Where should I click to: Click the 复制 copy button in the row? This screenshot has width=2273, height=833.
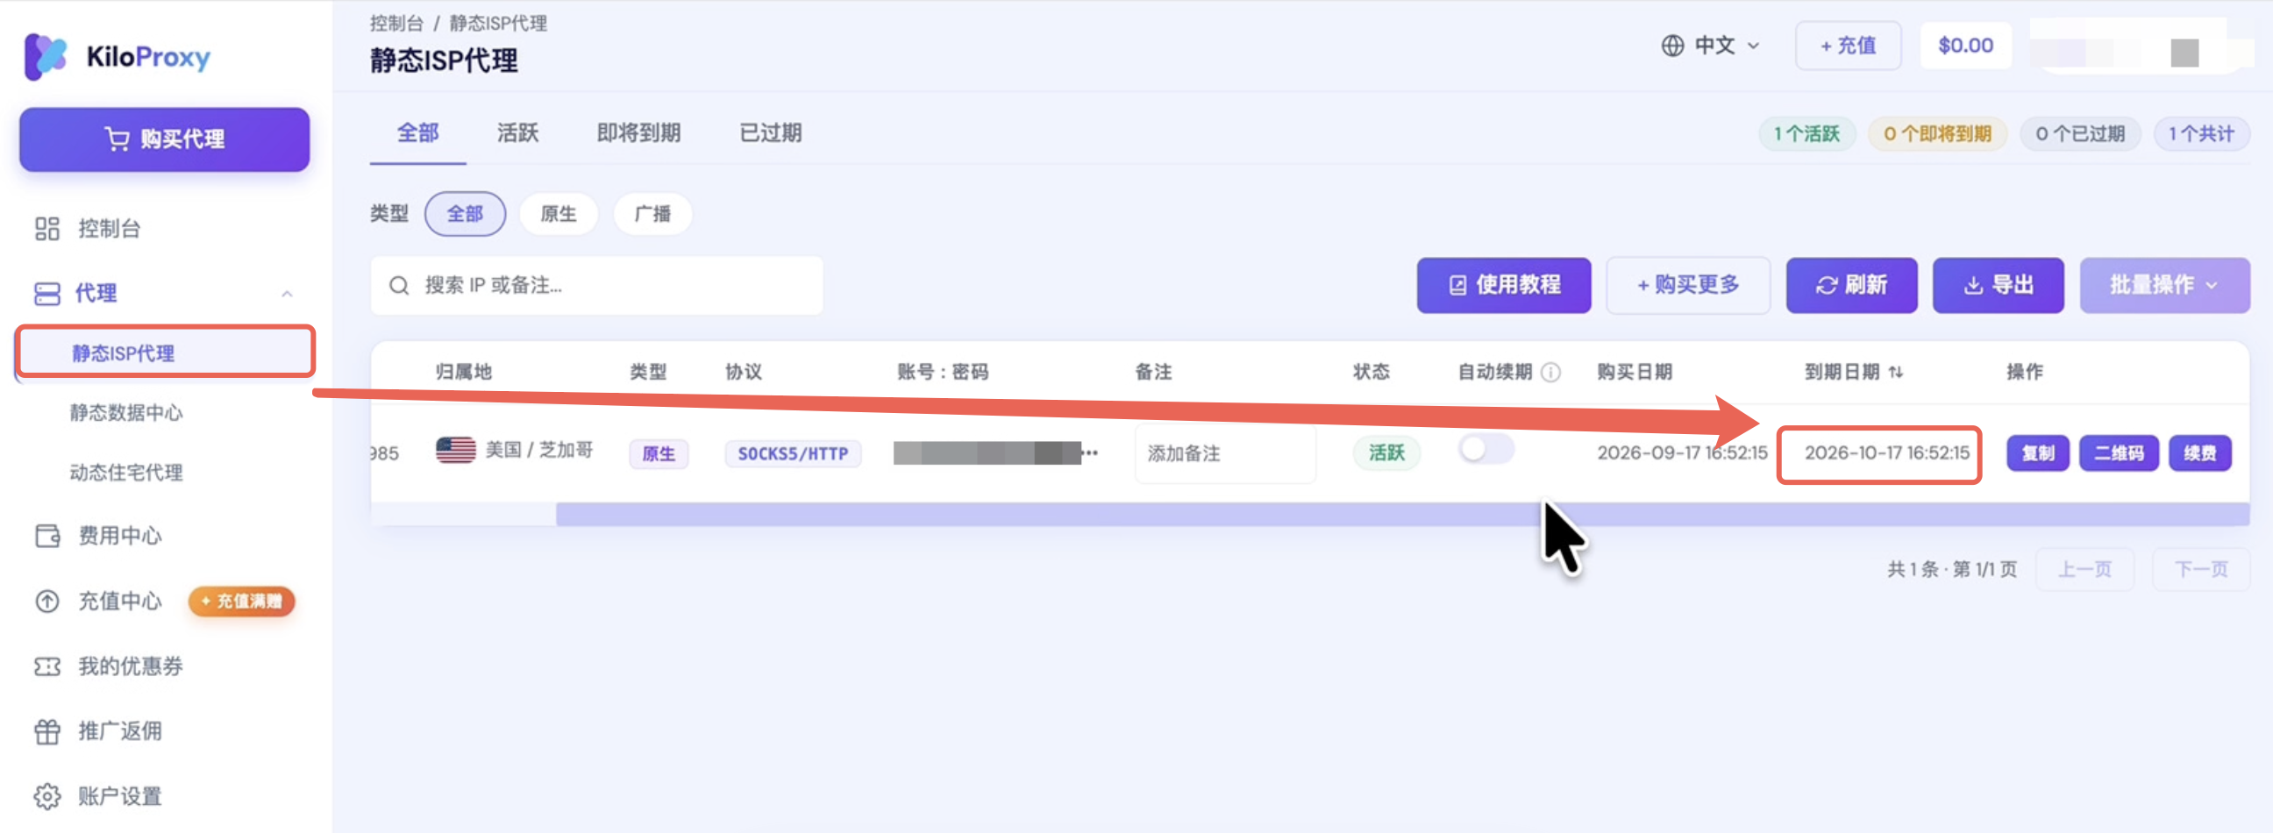[x=2037, y=452]
